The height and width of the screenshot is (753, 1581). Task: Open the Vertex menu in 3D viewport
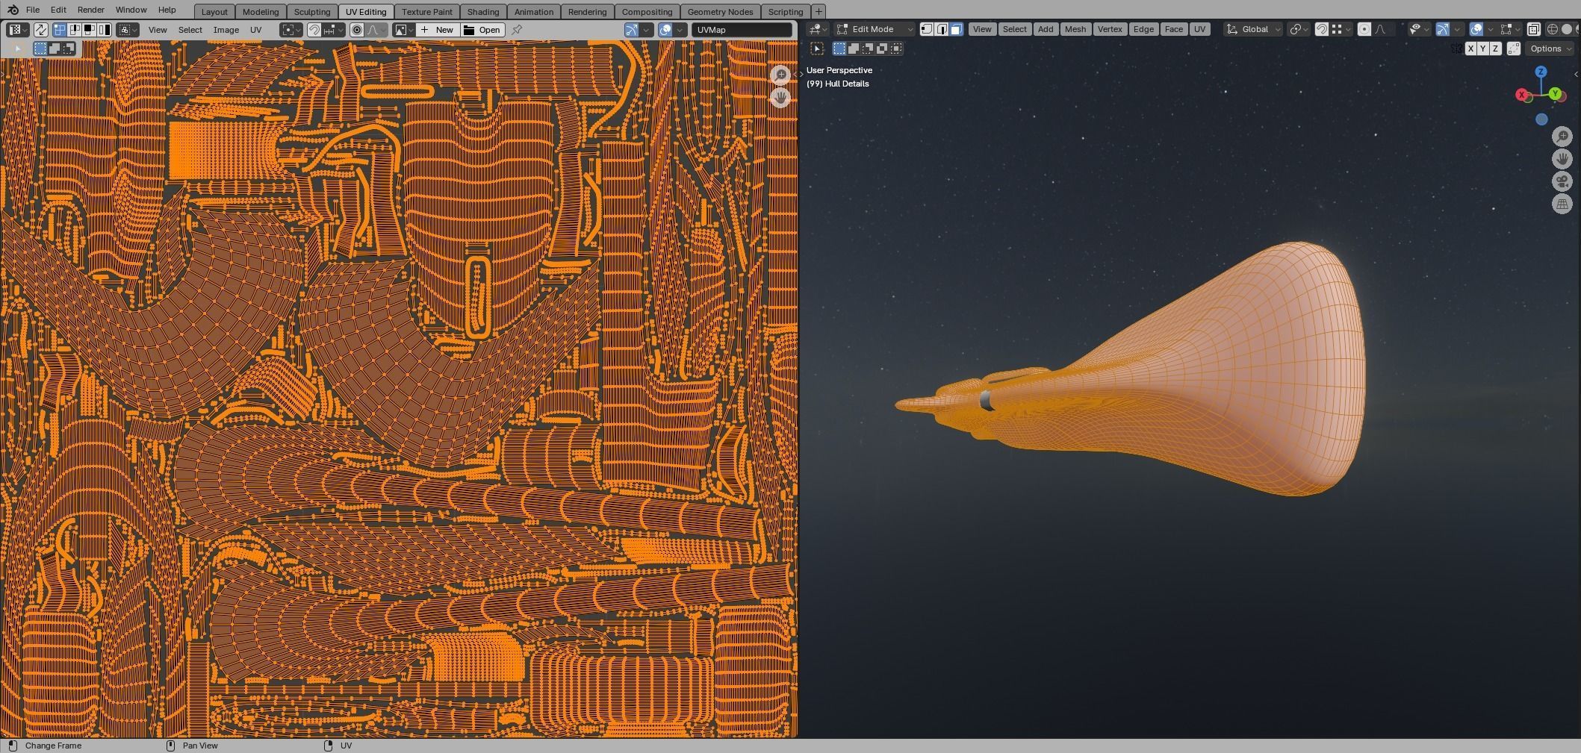click(1110, 29)
